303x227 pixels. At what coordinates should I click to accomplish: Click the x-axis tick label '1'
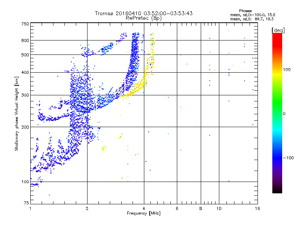click(30, 208)
